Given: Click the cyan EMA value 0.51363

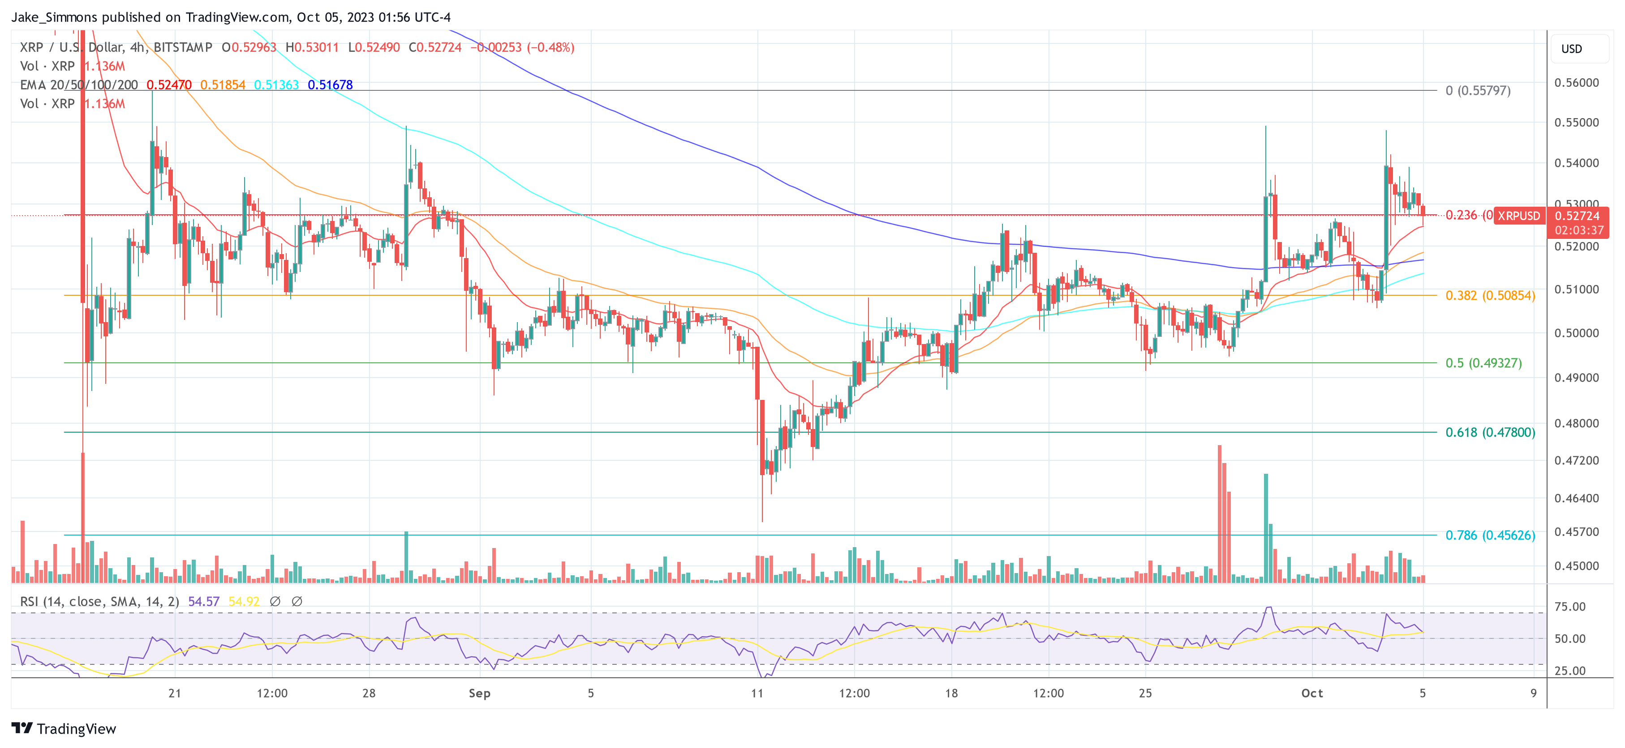Looking at the screenshot, I should coord(276,85).
